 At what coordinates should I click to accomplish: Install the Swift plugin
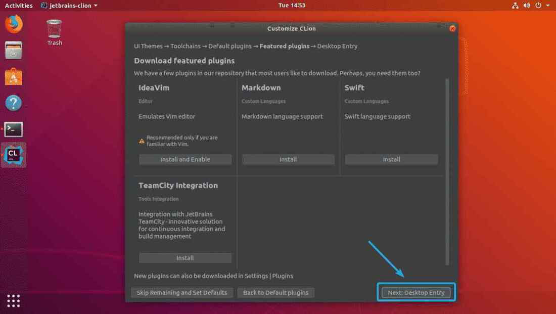coord(391,159)
